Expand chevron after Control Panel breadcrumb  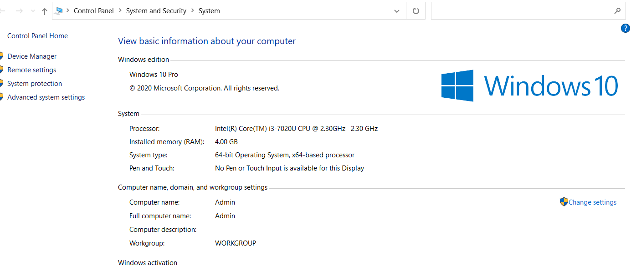pyautogui.click(x=120, y=11)
